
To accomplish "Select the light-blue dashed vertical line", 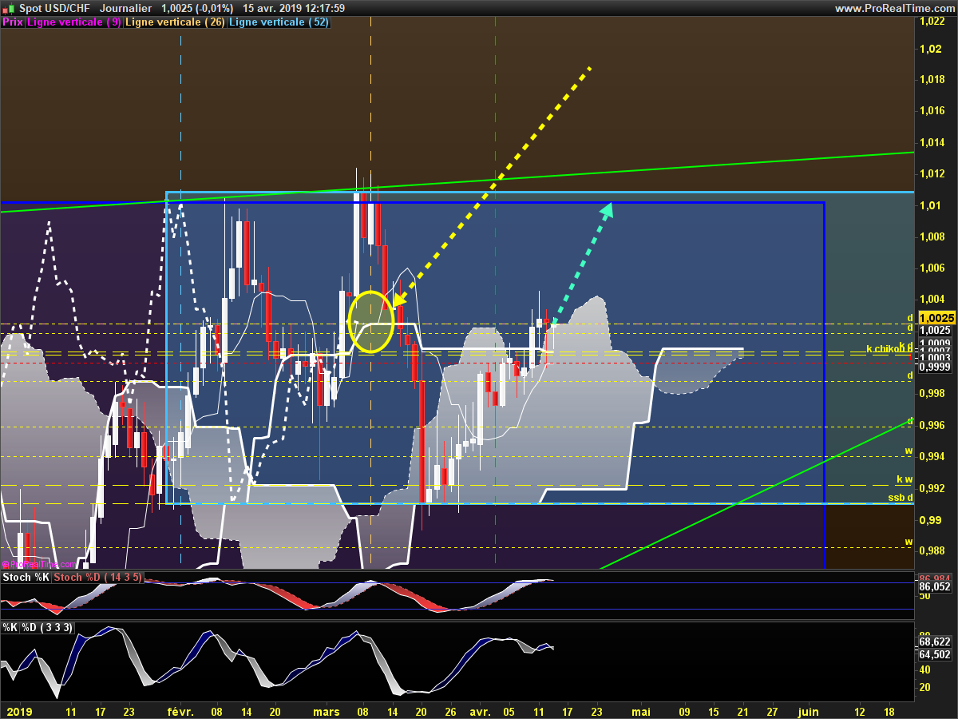I will point(181,292).
